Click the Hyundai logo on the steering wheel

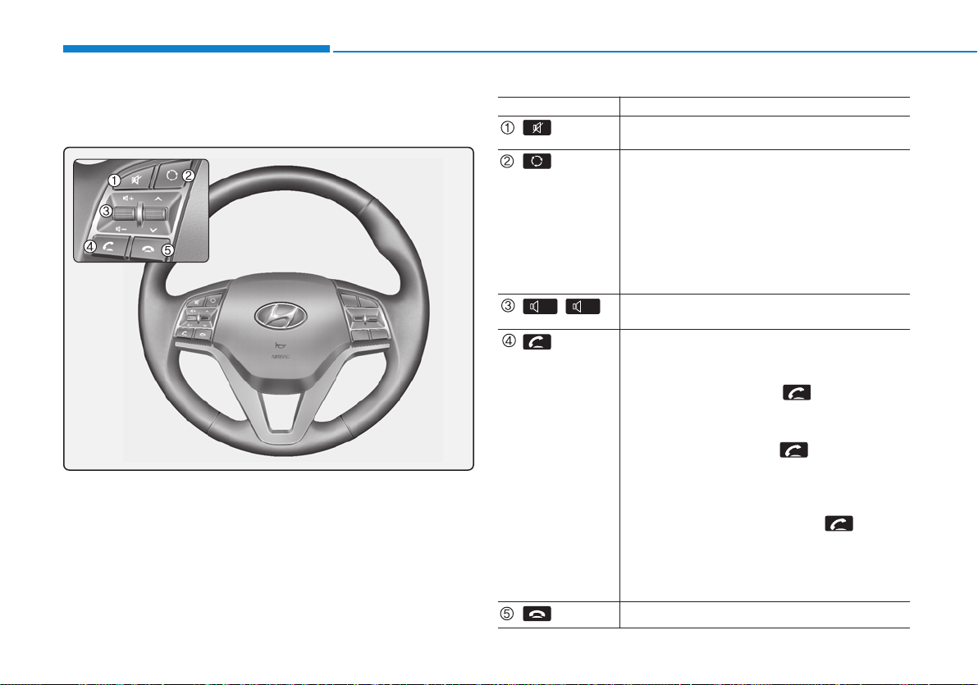coord(281,316)
